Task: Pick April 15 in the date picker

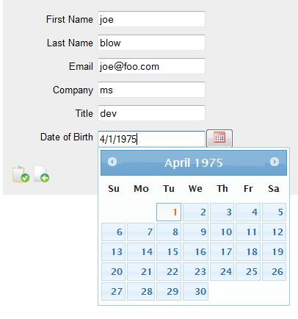Action: click(x=169, y=251)
